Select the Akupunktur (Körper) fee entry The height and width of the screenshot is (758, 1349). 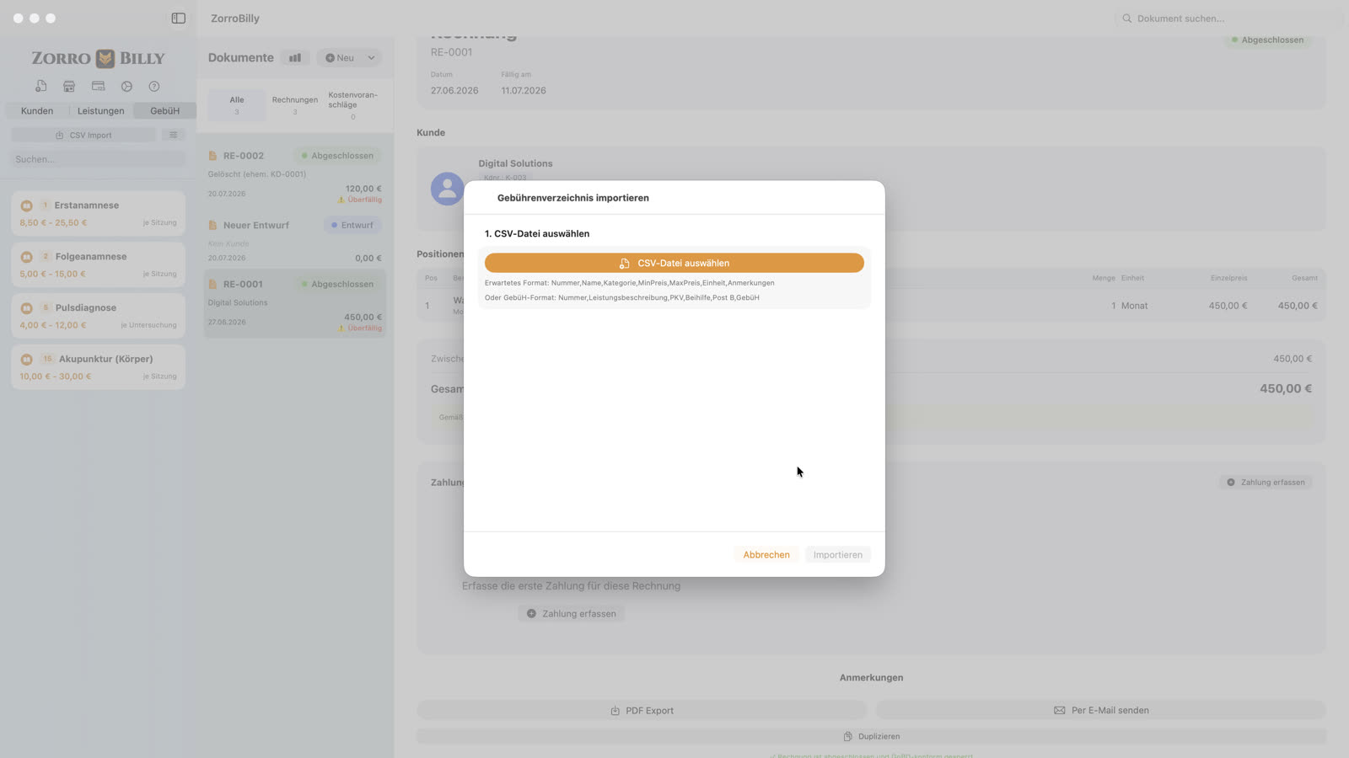[x=99, y=366]
